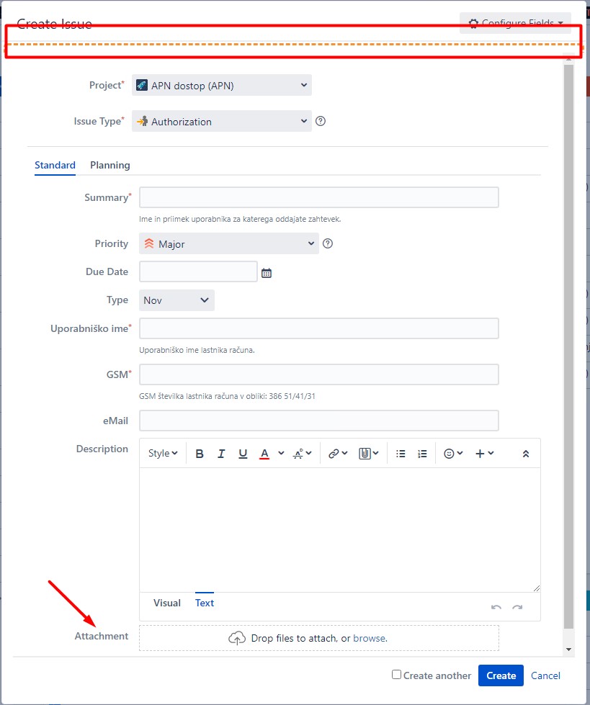Open more text colors dropdown arrow
Screen dimensions: 590x705
[281, 453]
